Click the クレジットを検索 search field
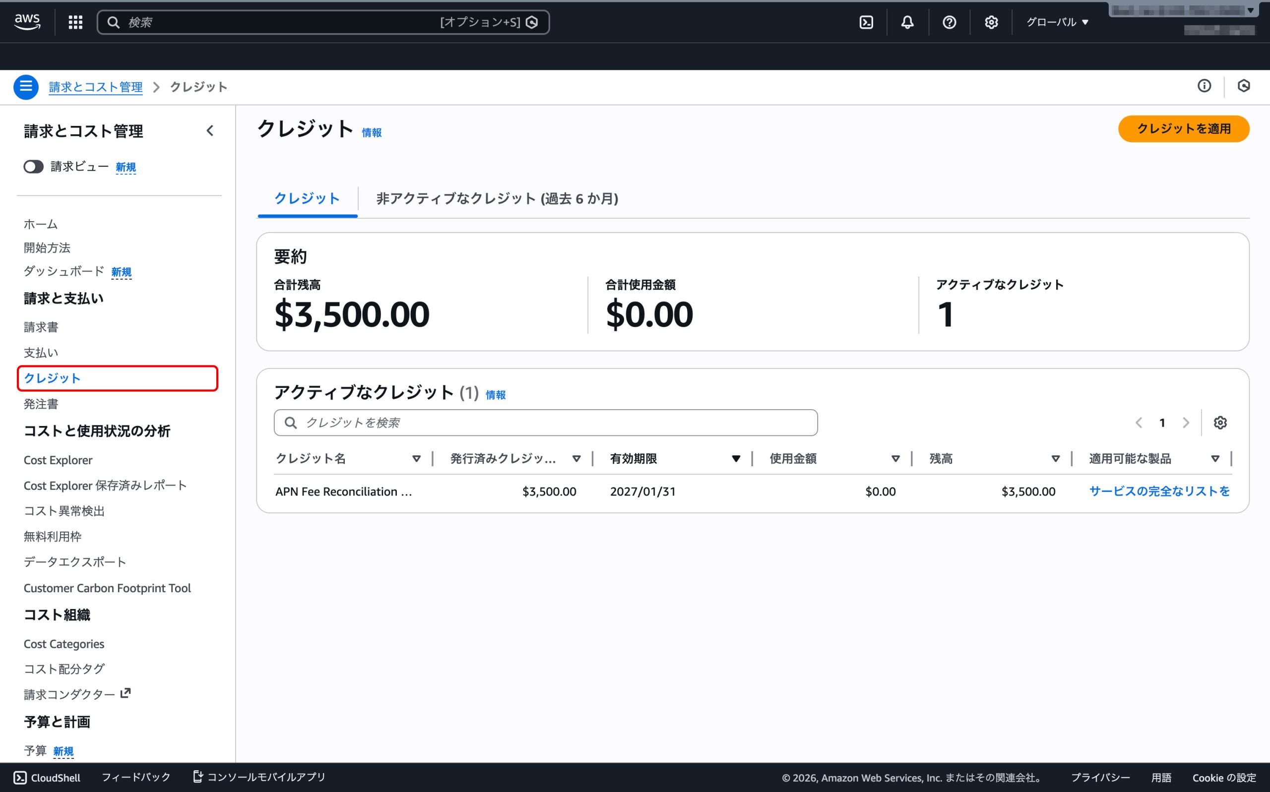The height and width of the screenshot is (792, 1270). [x=545, y=423]
